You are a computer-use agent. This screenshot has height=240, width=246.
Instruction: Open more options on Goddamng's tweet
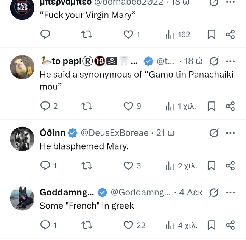[x=230, y=192]
